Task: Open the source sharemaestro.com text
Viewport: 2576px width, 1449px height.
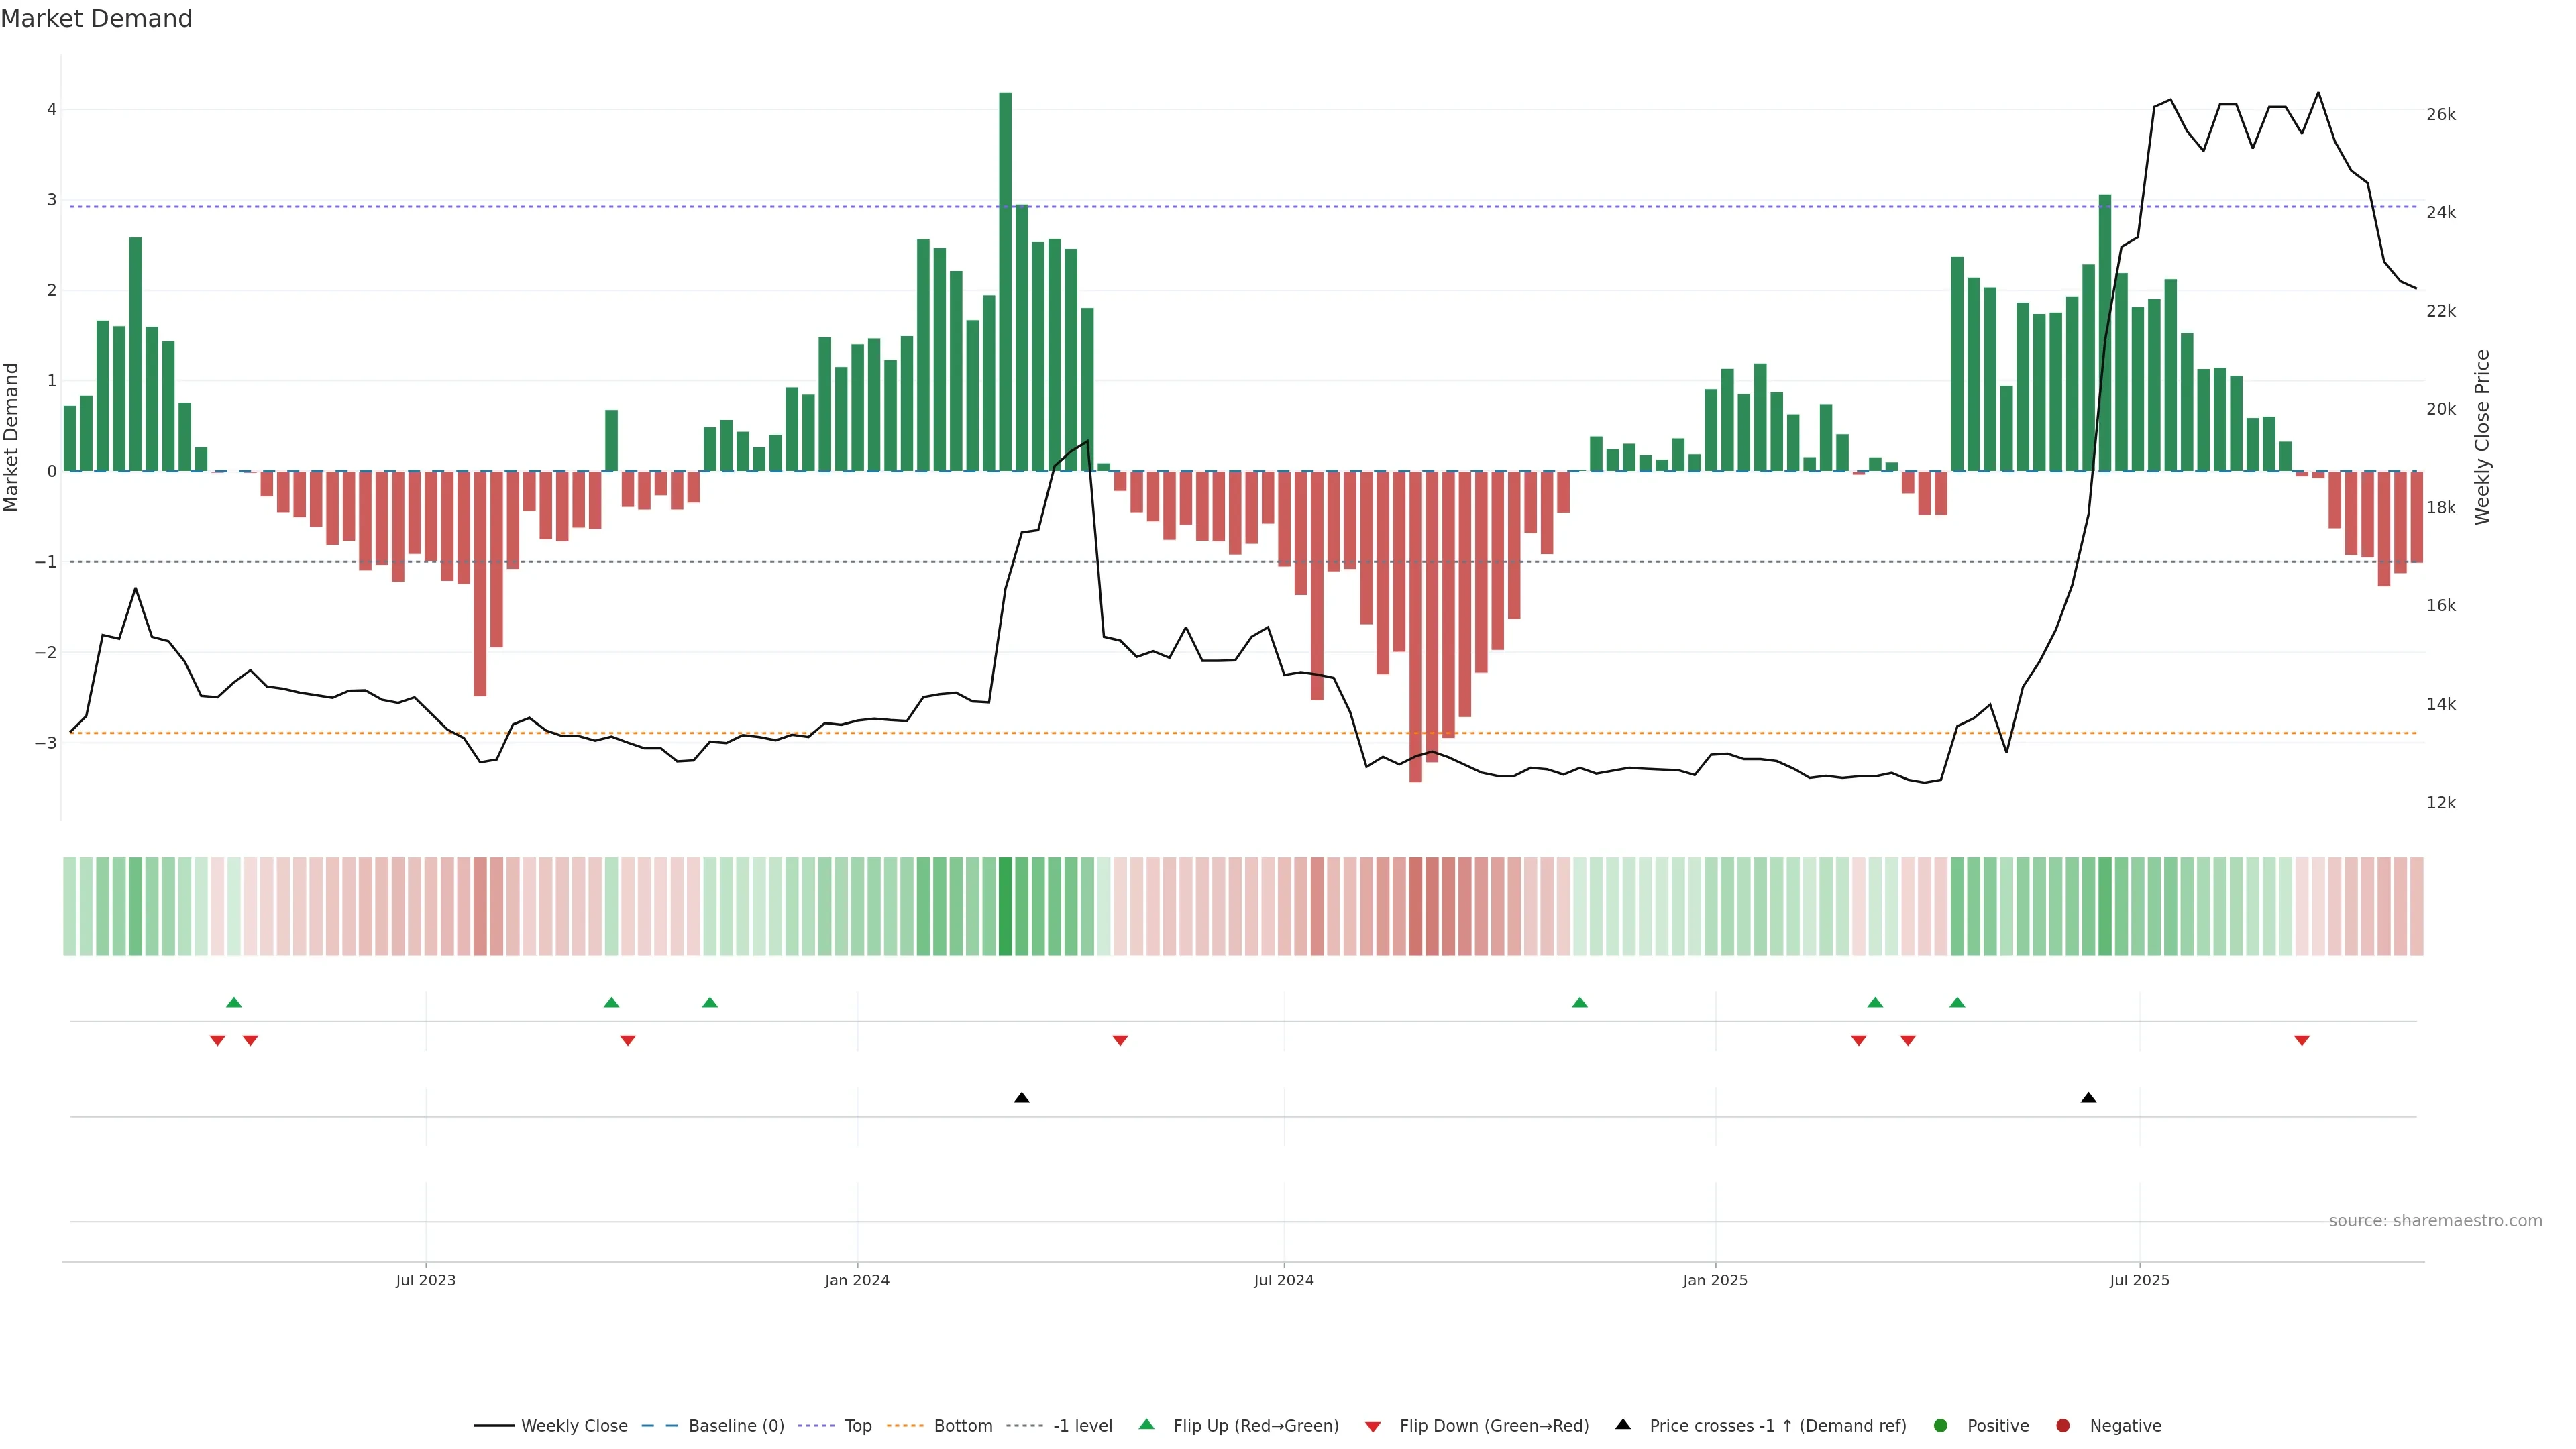Action: coord(2435,1221)
